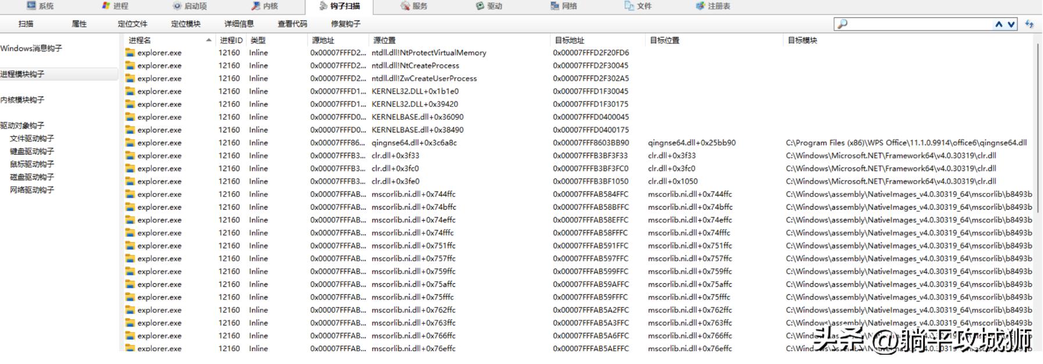
Task: Select the 钩子扫描 tab
Action: pyautogui.click(x=339, y=6)
